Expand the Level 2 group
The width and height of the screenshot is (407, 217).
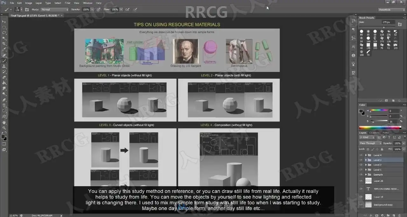(x=366, y=165)
